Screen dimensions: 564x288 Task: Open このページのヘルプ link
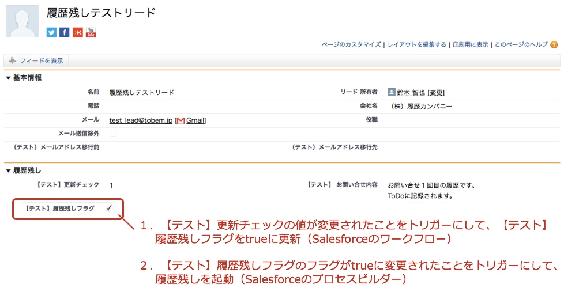point(521,44)
